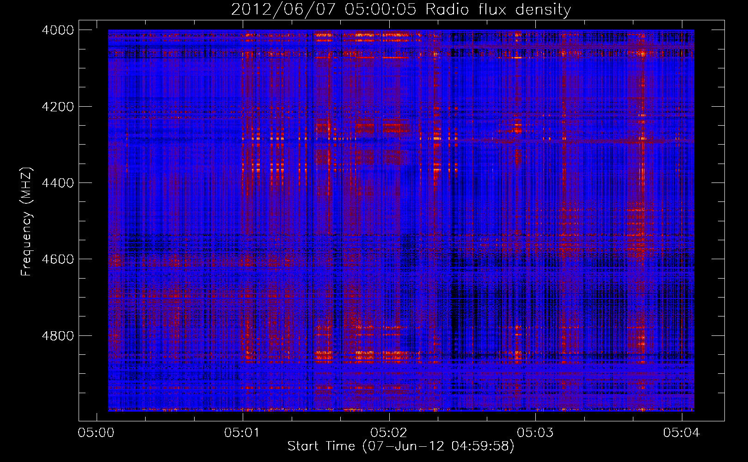Click the 4600 frequency tick label

[58, 259]
